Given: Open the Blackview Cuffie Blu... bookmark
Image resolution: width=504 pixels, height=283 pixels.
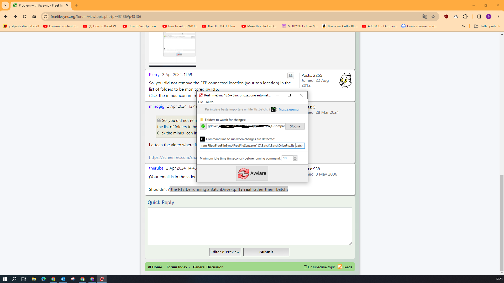Looking at the screenshot, I should pos(340,26).
